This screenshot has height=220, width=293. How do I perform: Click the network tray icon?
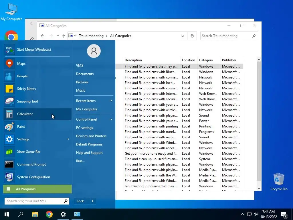pos(249,214)
